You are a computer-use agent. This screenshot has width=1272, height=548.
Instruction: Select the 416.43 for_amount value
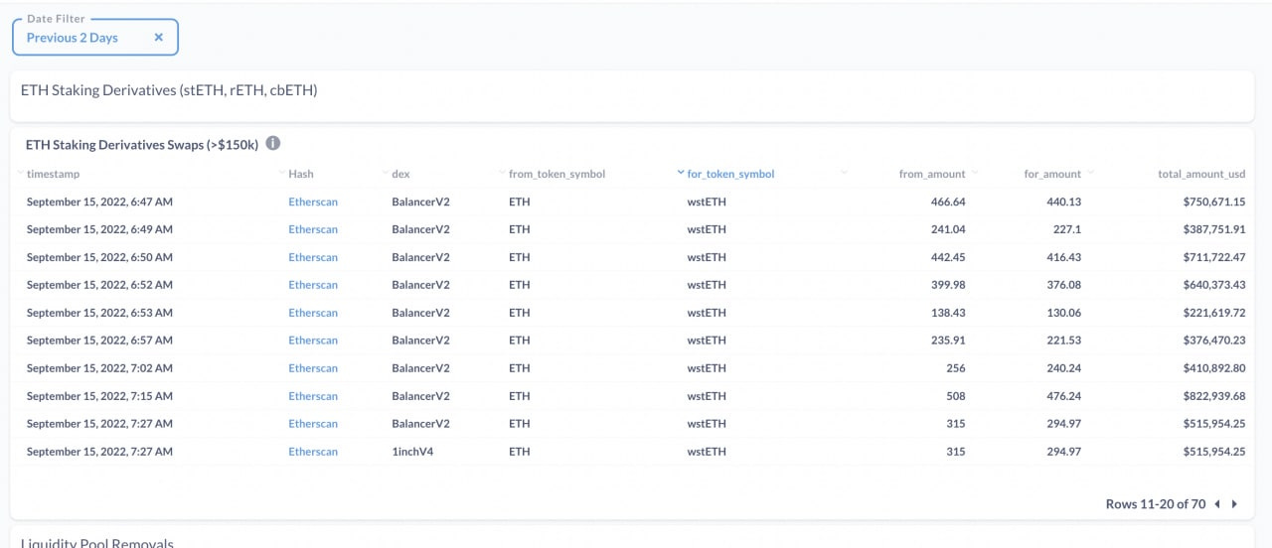1063,257
